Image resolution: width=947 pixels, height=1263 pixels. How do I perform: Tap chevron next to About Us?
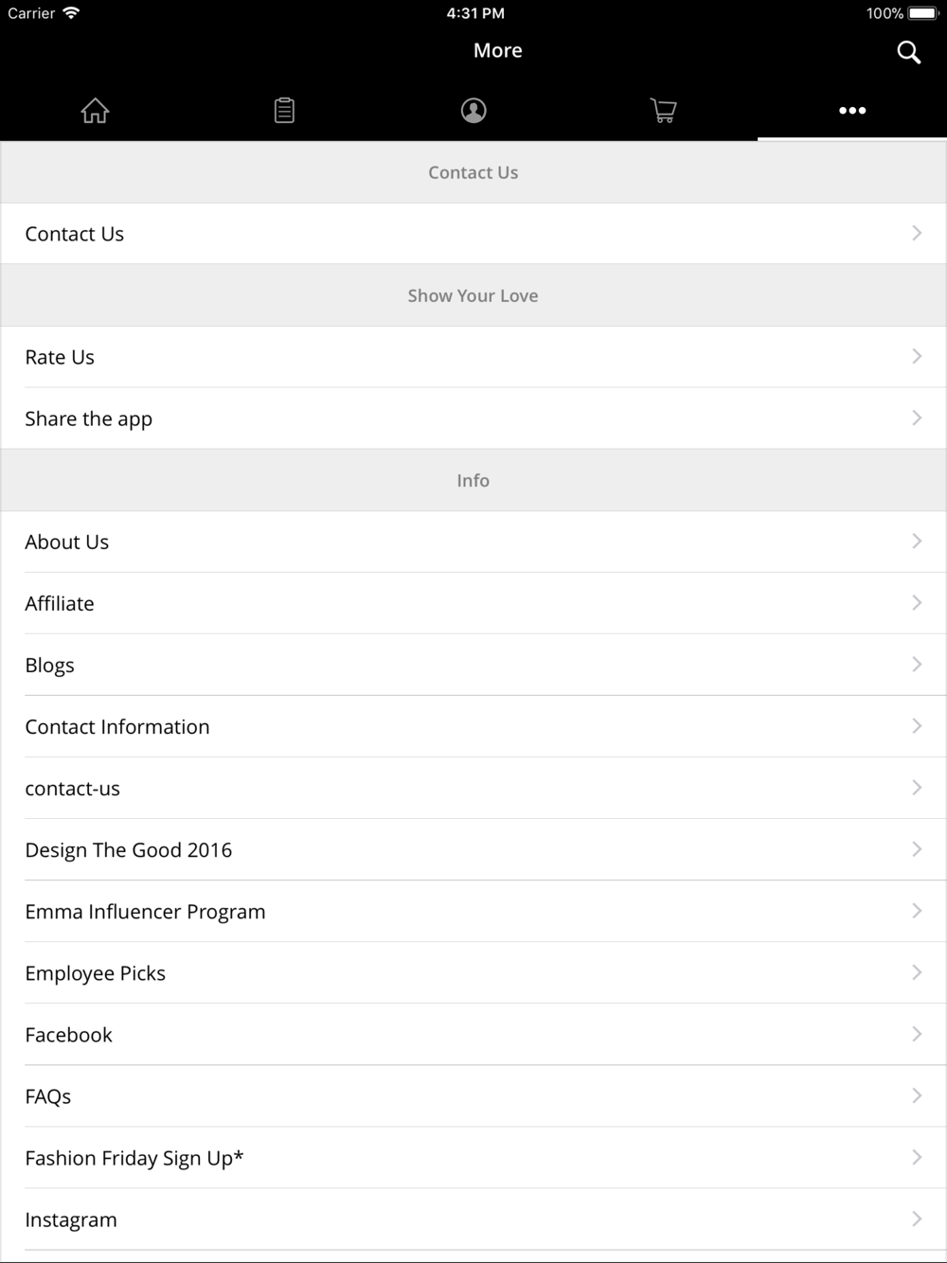coord(917,541)
